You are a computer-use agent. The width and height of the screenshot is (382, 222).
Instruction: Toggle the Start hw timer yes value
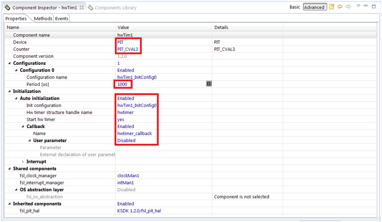pyautogui.click(x=120, y=120)
